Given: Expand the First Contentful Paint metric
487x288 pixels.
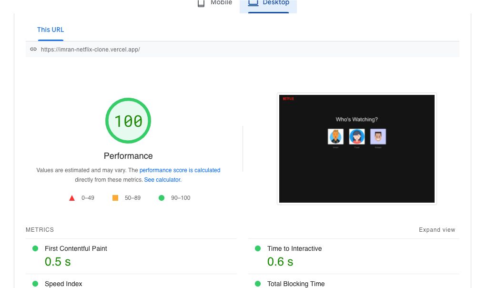Looking at the screenshot, I should tap(76, 248).
